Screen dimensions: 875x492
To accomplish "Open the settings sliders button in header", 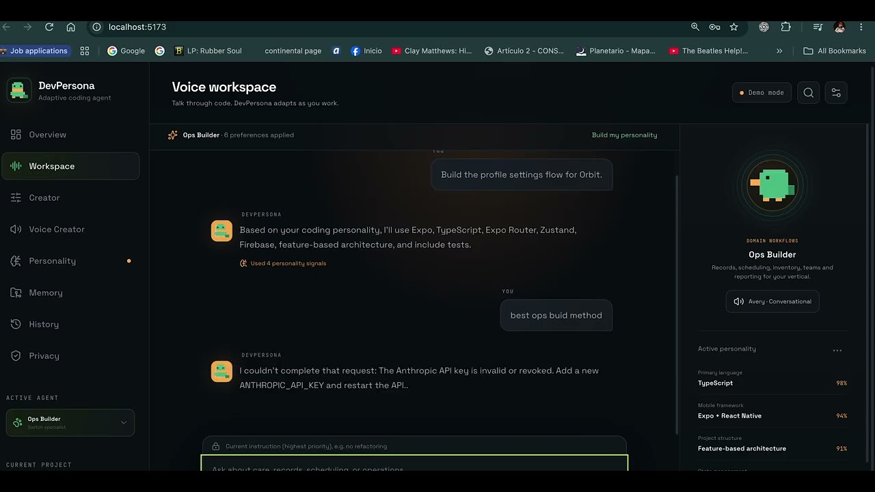I will 836,93.
